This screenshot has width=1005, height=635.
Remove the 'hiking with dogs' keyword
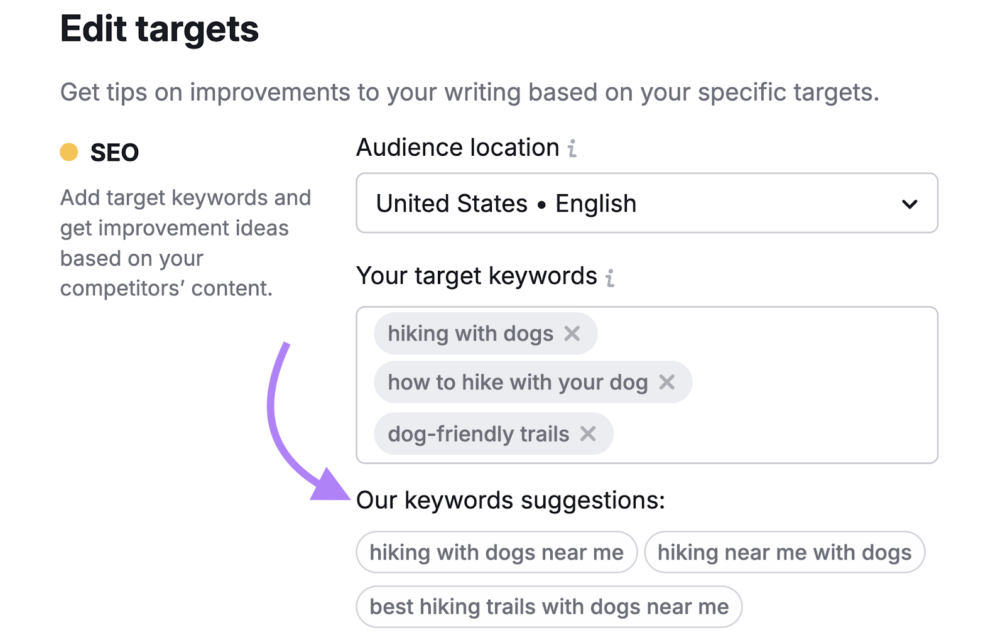click(572, 334)
